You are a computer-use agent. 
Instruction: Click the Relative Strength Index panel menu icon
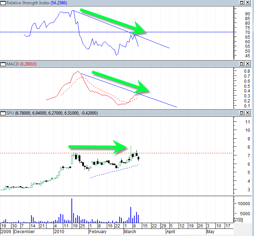point(3,3)
